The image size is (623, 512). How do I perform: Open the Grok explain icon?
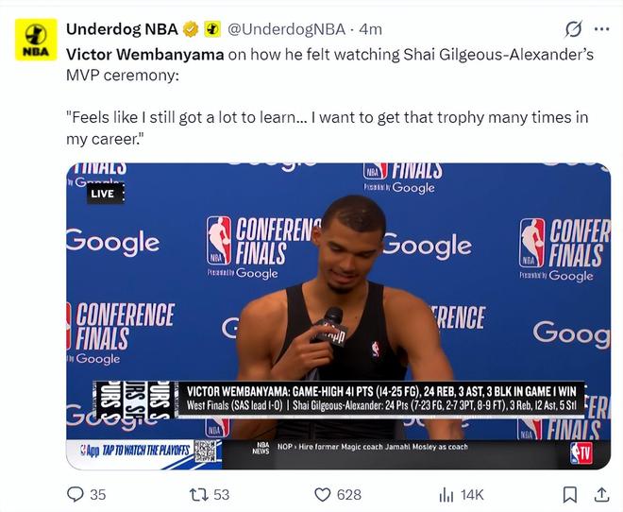tap(574, 29)
